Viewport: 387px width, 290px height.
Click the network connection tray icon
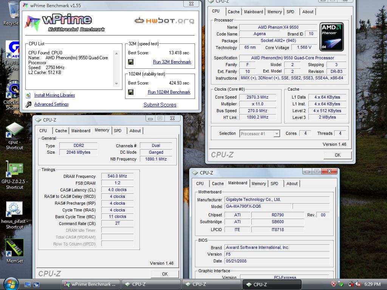tap(351, 284)
